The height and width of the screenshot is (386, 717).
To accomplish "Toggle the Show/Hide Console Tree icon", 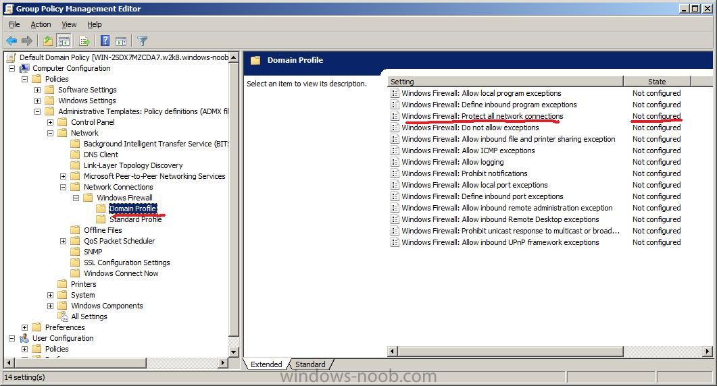I will point(64,41).
